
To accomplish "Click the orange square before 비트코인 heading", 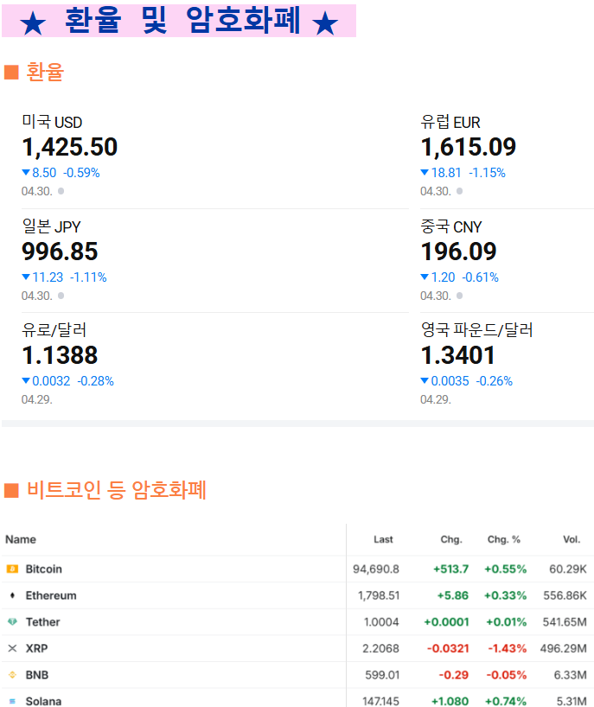I will point(11,491).
